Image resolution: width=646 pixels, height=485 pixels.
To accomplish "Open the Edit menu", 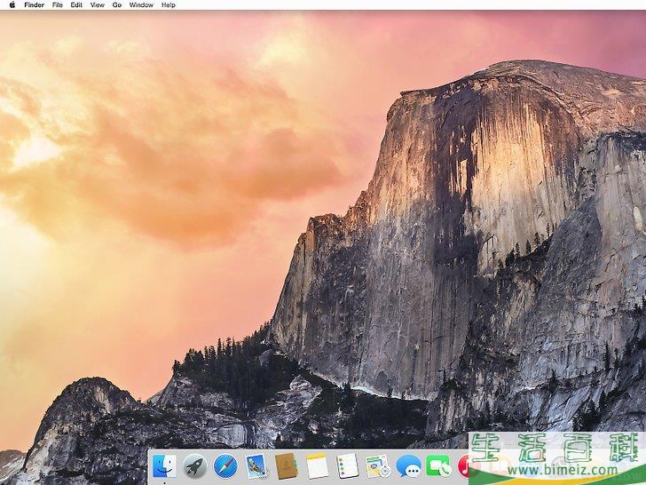I will pos(76,5).
